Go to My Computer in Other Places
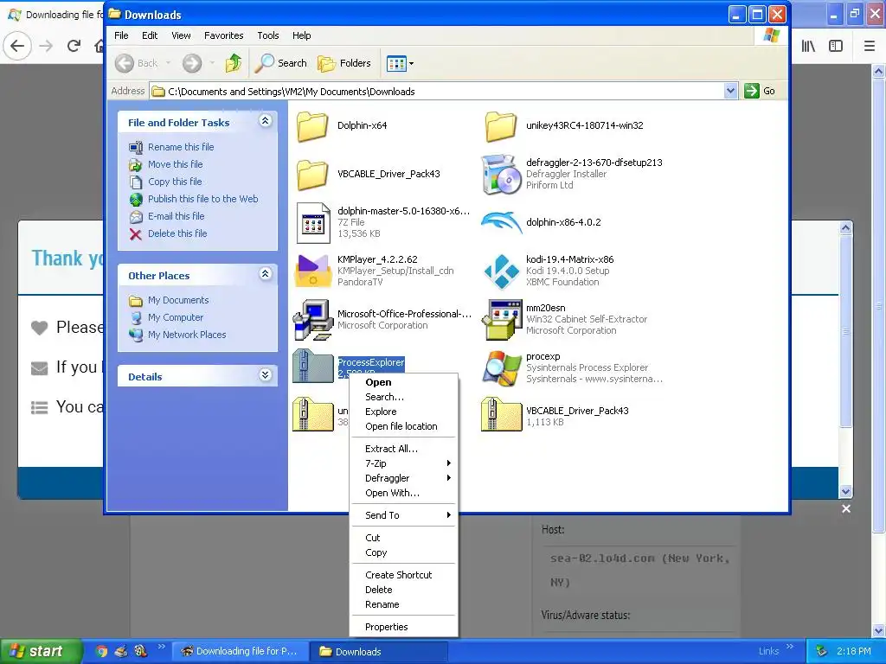Image resolution: width=886 pixels, height=664 pixels. tap(176, 317)
